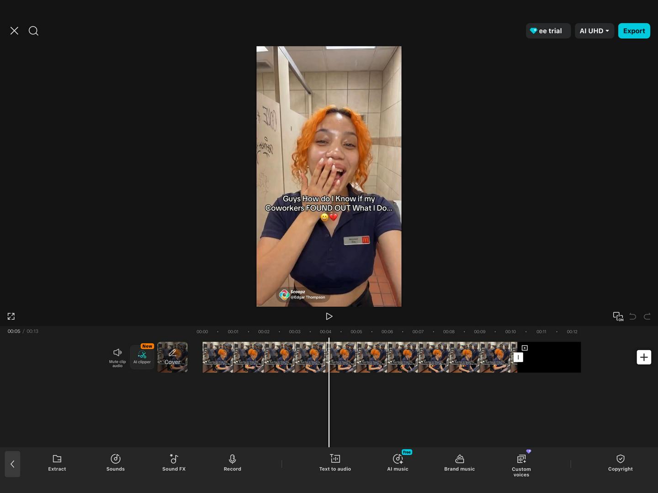The width and height of the screenshot is (658, 493).
Task: Open the Extract audio tool
Action: pos(57,462)
